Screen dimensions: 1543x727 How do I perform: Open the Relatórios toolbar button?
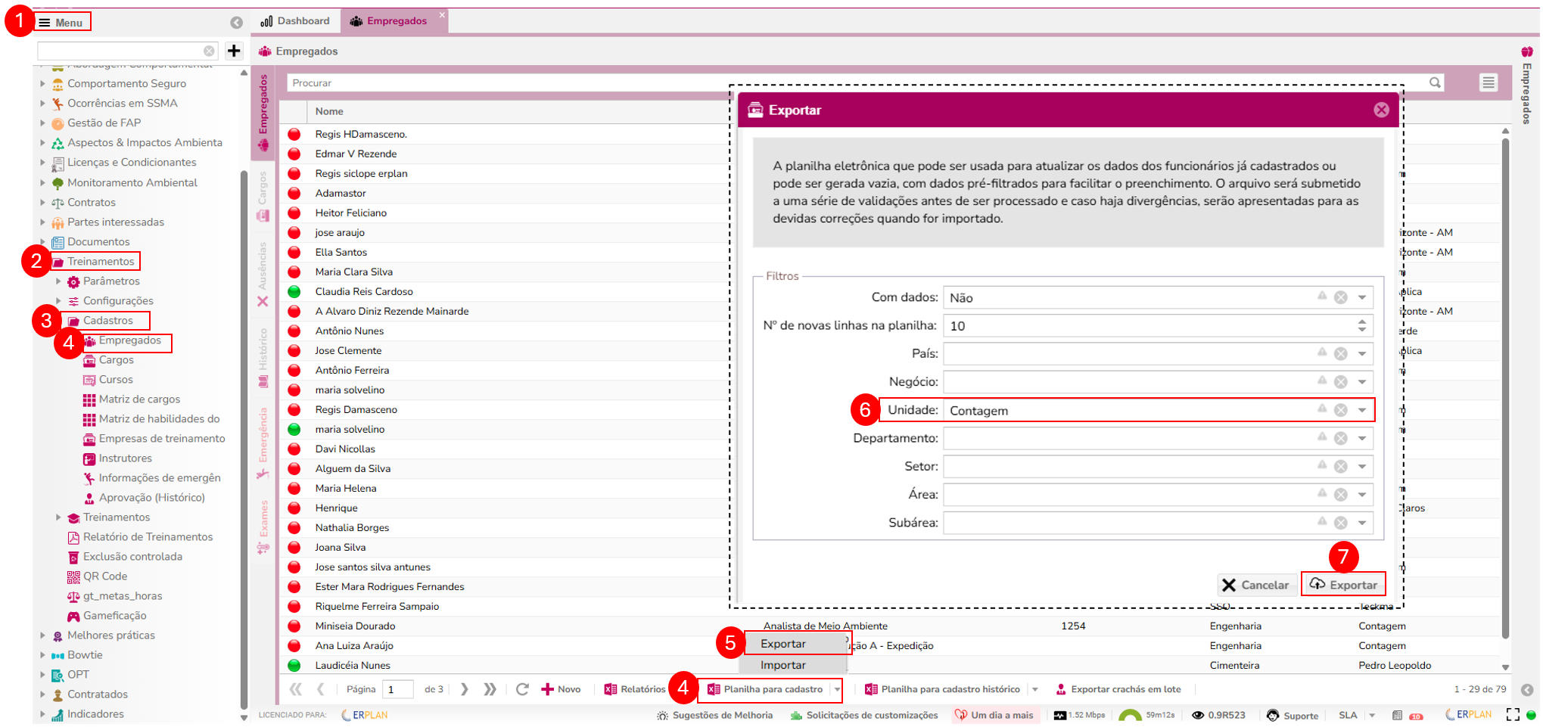(x=635, y=689)
